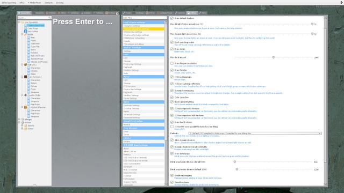Screen dimensions: 344x193
Task: Open Game performance settings in settings list
Action: pos(144,35)
